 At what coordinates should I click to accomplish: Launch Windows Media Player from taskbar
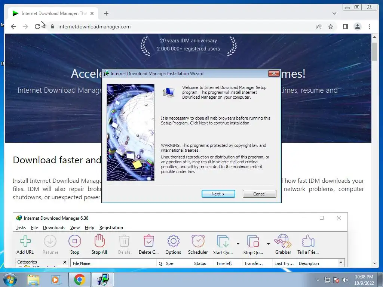[56, 280]
